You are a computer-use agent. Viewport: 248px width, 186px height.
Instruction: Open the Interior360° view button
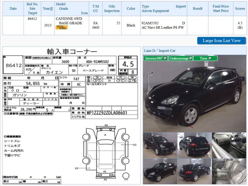(156, 58)
